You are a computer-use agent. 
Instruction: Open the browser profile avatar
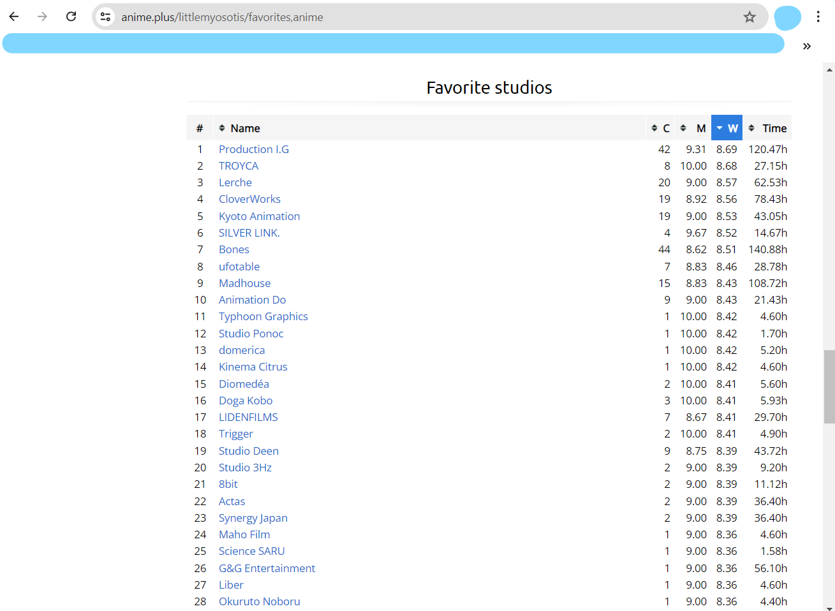(787, 18)
